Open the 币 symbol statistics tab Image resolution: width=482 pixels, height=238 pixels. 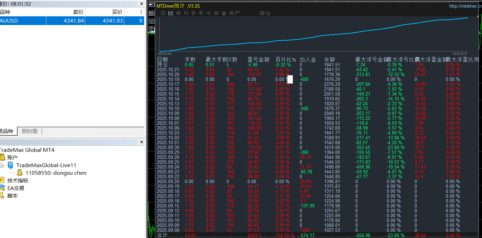click(209, 13)
